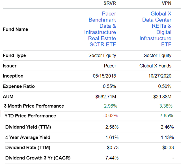Open the Global X Data Center REITs ETF link

tap(155, 29)
